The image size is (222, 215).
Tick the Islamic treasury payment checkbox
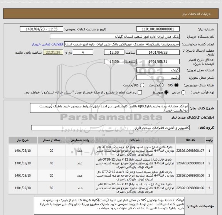click(140, 93)
